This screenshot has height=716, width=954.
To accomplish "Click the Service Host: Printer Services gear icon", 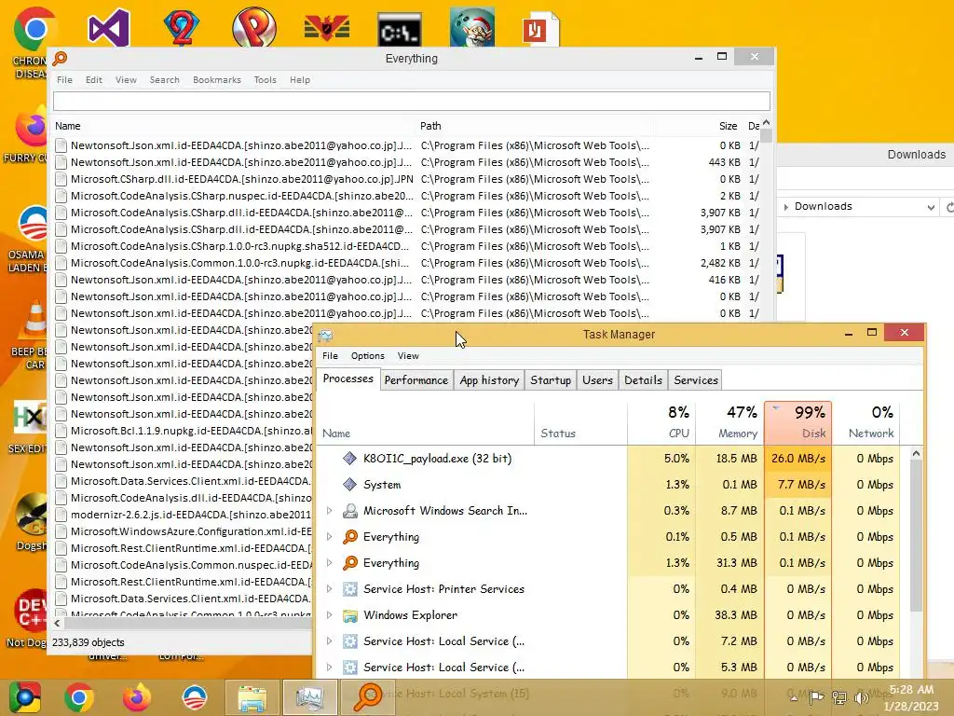I will coord(350,589).
